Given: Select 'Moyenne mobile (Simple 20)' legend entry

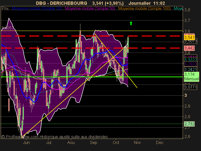Looking at the screenshot, I should pos(37,9).
